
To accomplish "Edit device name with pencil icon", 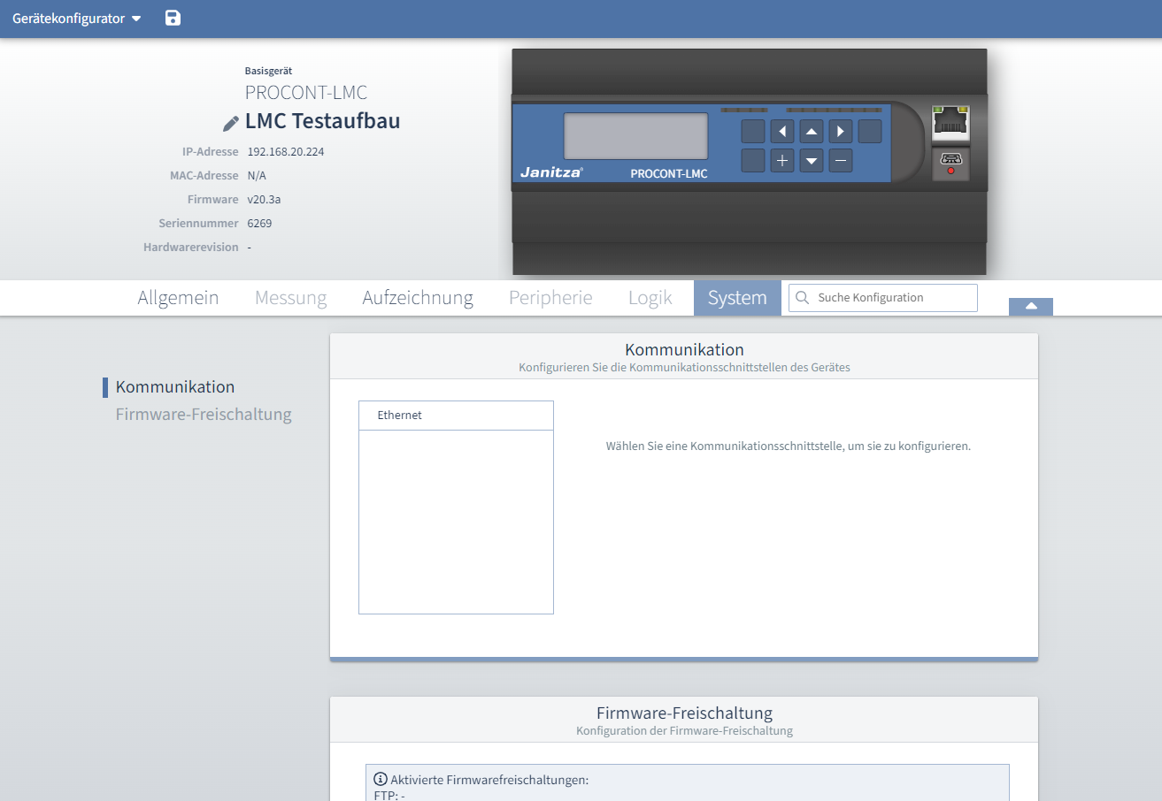I will point(231,123).
